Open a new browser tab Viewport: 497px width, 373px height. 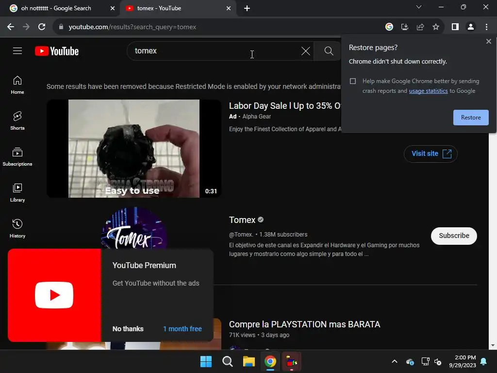pyautogui.click(x=247, y=8)
